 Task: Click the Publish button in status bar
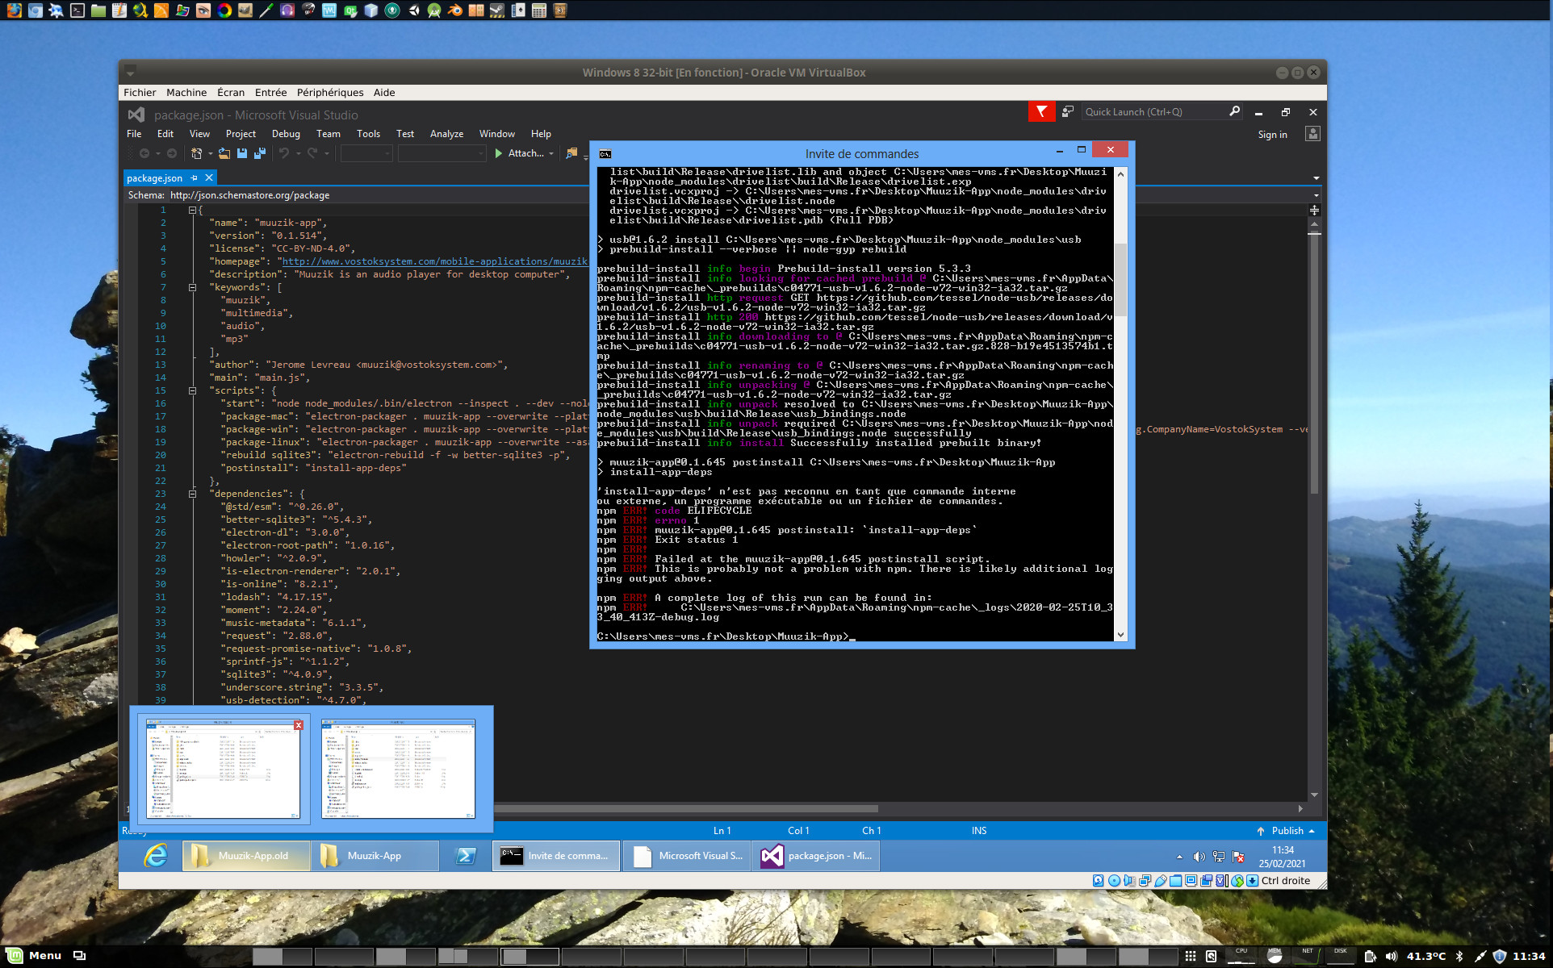(x=1286, y=831)
